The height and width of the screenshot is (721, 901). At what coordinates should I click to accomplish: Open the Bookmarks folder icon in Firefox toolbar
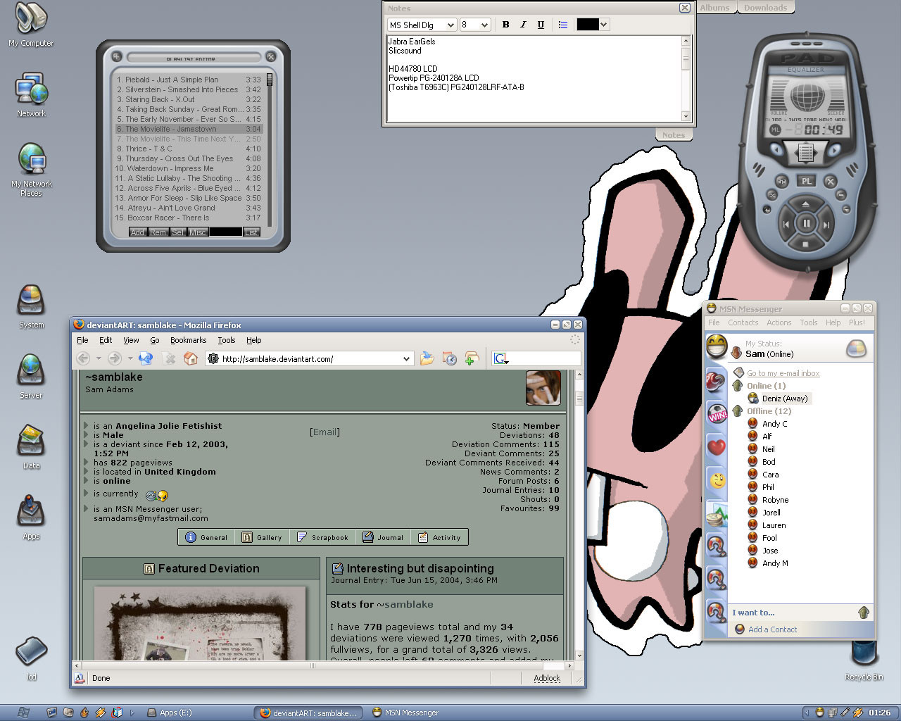(x=427, y=358)
